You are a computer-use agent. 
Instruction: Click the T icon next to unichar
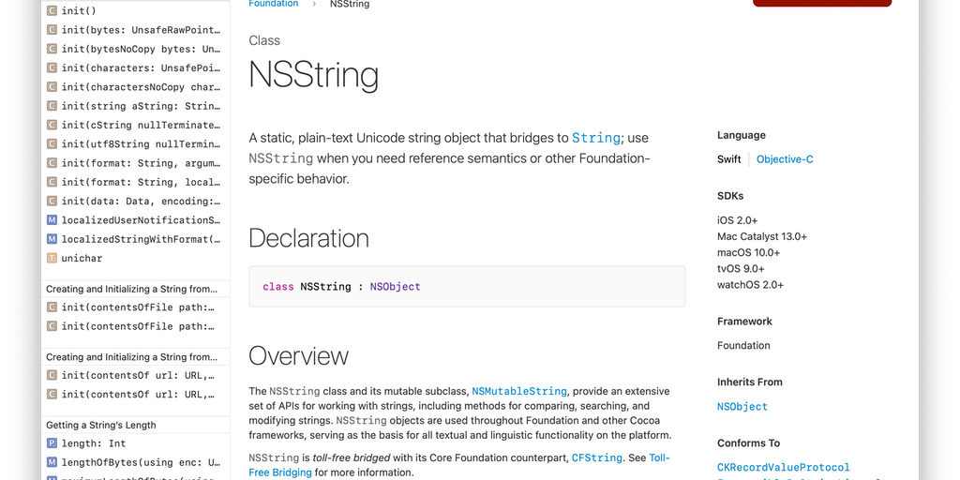pyautogui.click(x=52, y=258)
